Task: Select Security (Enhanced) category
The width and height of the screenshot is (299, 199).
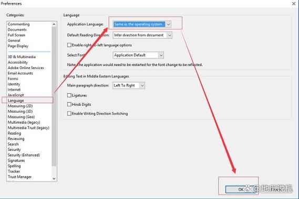Action: (24, 155)
